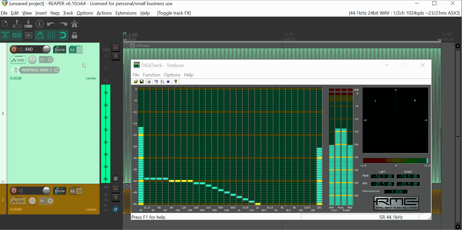Solo track 2 with S button

coord(116,197)
